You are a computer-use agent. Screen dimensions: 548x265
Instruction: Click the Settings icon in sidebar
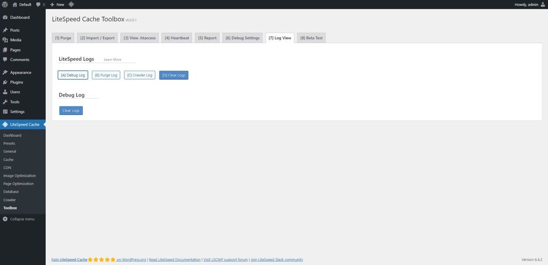[5, 112]
